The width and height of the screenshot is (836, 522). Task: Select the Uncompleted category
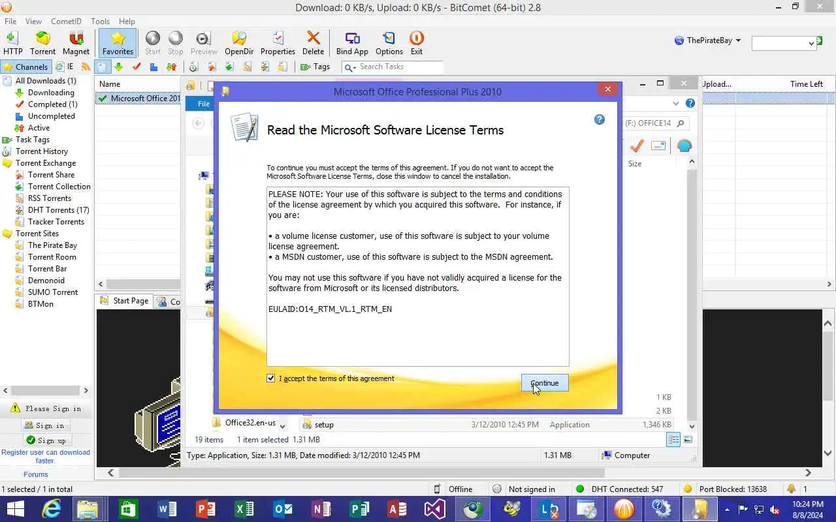51,116
